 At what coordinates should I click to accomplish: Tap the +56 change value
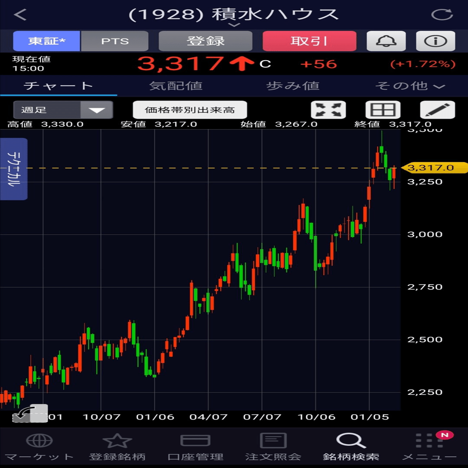click(x=318, y=64)
